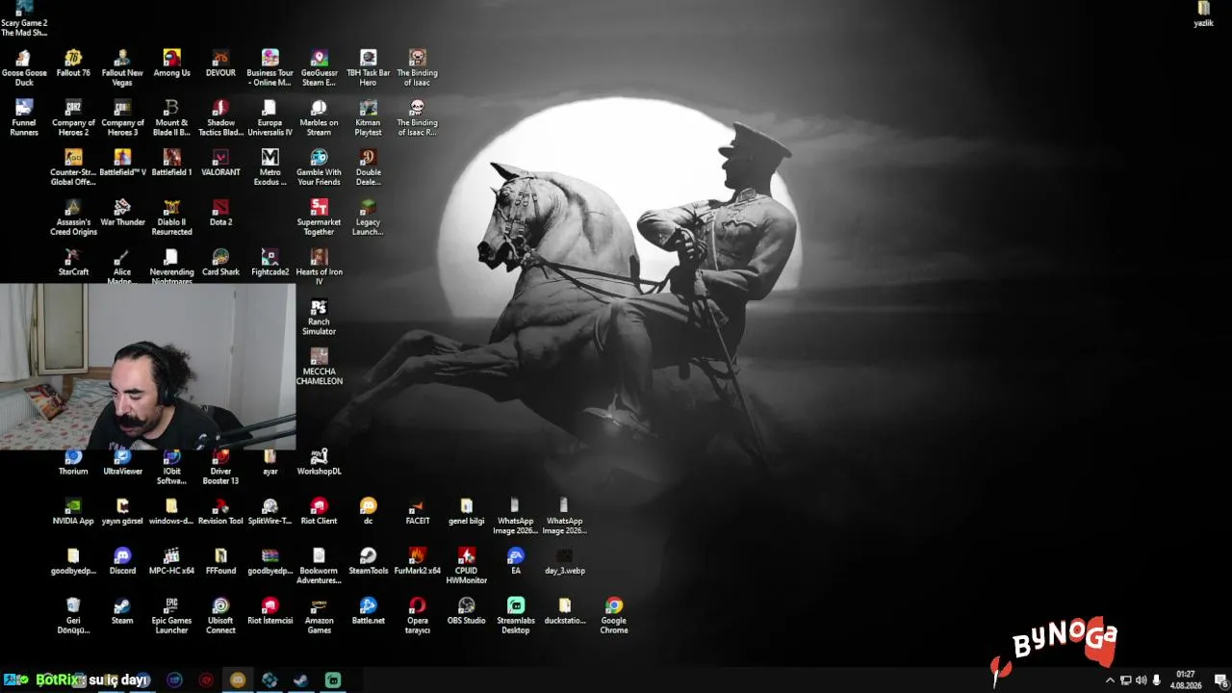Open the War Thunder shortcut

pos(122,213)
